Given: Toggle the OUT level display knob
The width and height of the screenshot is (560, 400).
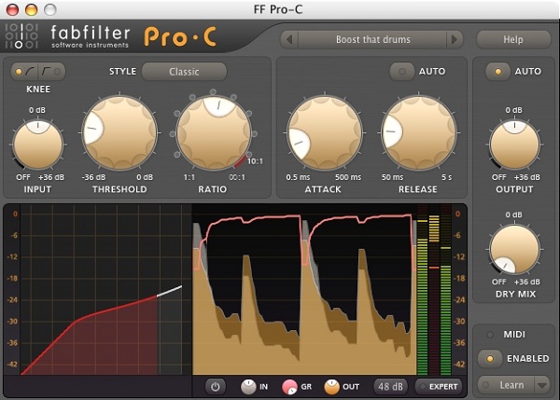Looking at the screenshot, I should pos(331,387).
